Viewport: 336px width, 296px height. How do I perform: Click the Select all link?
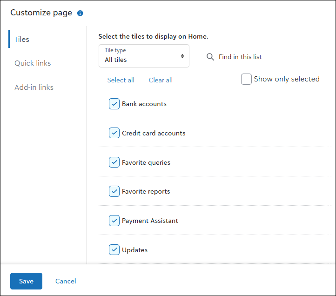point(121,80)
